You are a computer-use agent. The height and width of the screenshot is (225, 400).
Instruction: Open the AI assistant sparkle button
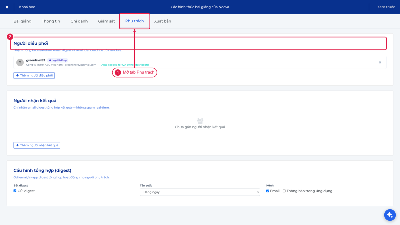click(x=390, y=215)
